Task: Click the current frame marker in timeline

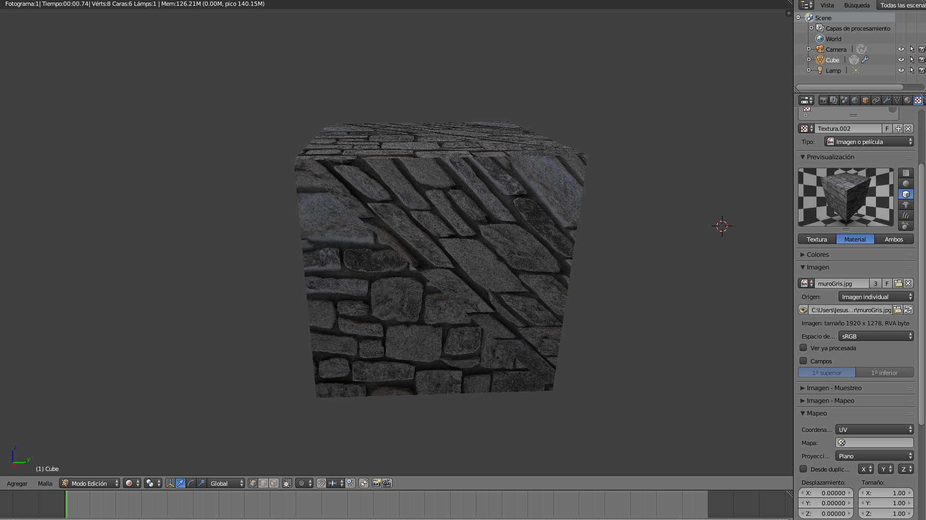Action: pos(66,504)
